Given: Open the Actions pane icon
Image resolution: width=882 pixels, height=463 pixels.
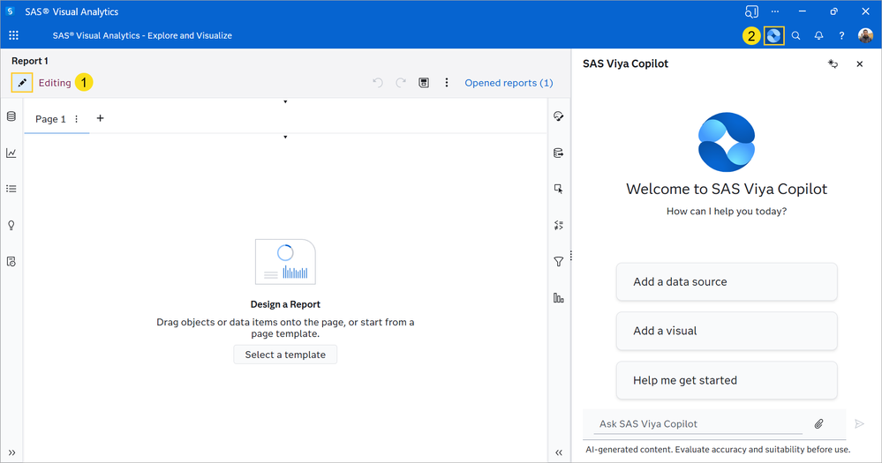Looking at the screenshot, I should [x=559, y=189].
